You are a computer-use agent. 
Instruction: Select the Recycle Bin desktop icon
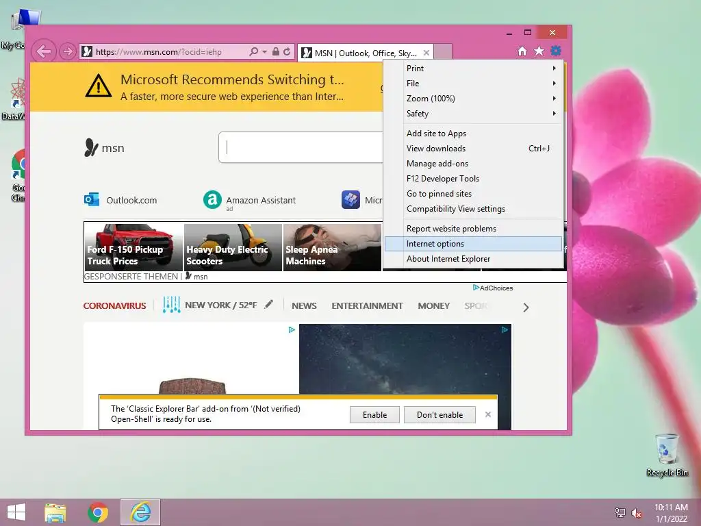click(667, 455)
